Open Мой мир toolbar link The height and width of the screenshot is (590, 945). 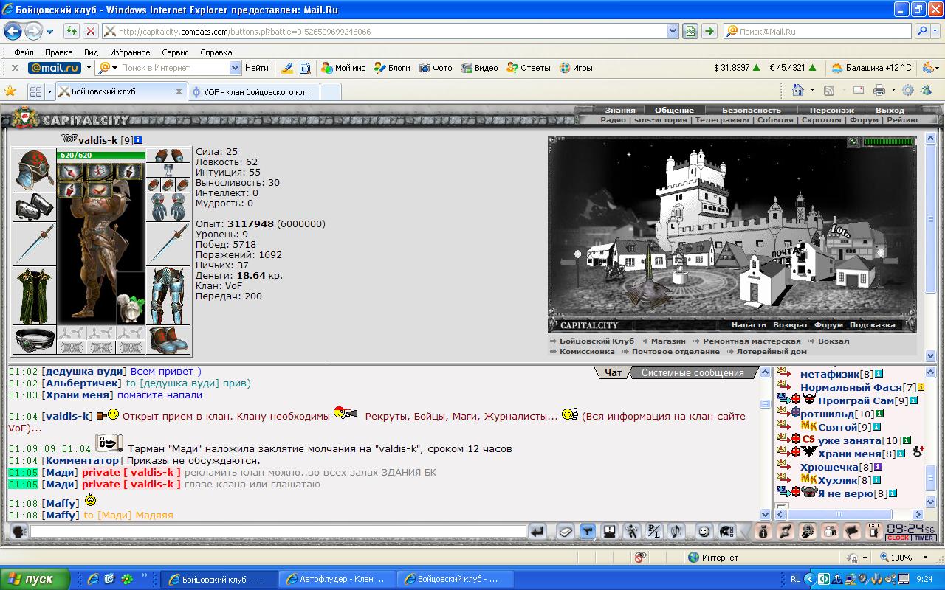(x=343, y=68)
